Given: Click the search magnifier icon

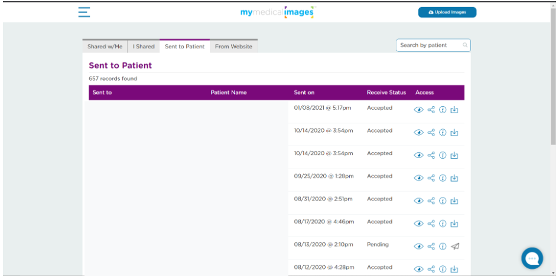Looking at the screenshot, I should [x=465, y=45].
